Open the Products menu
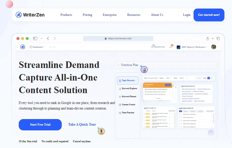232x148 pixels. (66, 15)
